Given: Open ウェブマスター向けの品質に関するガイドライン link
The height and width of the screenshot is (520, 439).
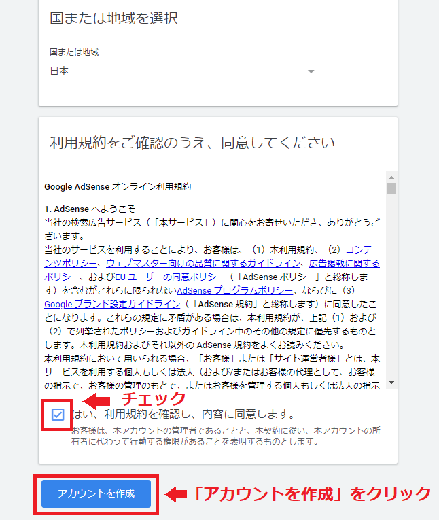Looking at the screenshot, I should [x=203, y=263].
